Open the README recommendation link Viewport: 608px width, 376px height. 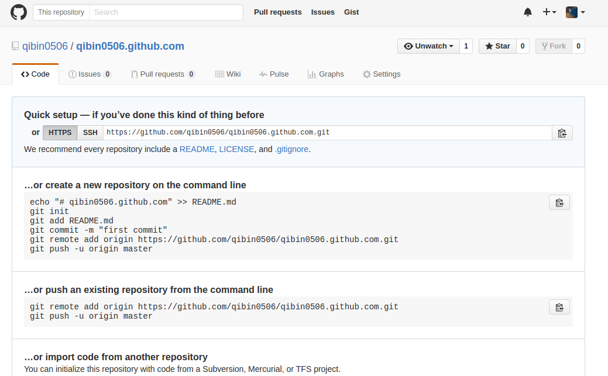pos(197,149)
